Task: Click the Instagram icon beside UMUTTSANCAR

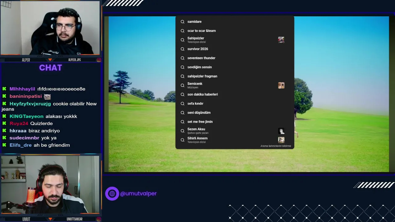Action: click(x=99, y=219)
